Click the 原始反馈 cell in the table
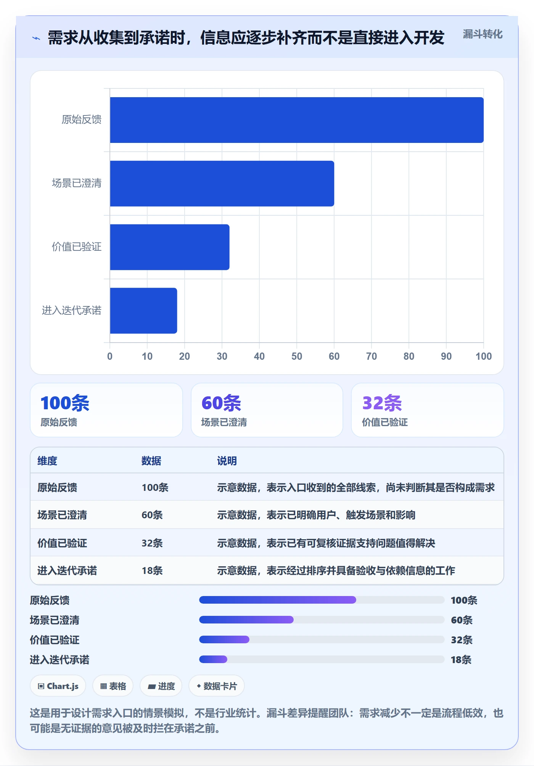 (x=57, y=487)
